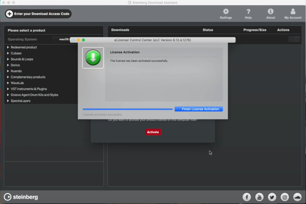The image size is (306, 204).
Task: Open Steinberg's Facebook page icon
Action: (247, 197)
